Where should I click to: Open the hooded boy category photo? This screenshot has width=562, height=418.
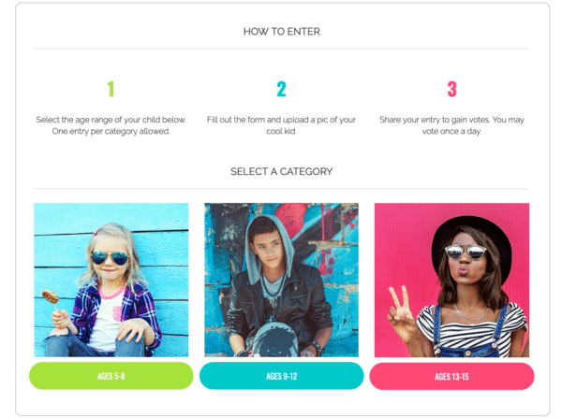[281, 280]
